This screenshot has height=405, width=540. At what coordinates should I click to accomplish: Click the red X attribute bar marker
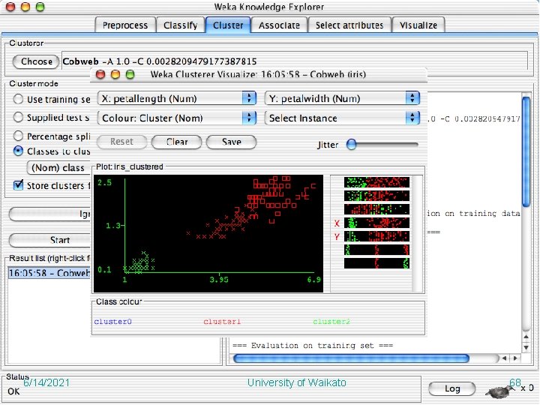(337, 223)
